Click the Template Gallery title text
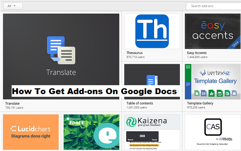This screenshot has width=241, height=151. pos(200,103)
